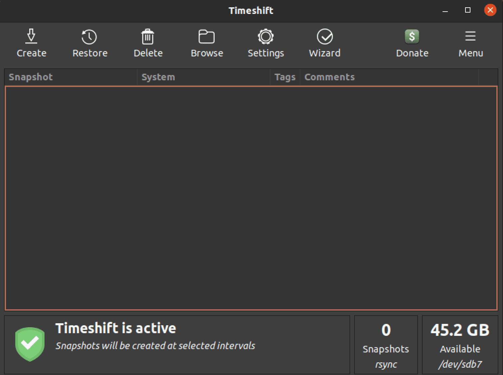Click the Create snapshot icon
Viewport: 503px width, 375px height.
[31, 37]
